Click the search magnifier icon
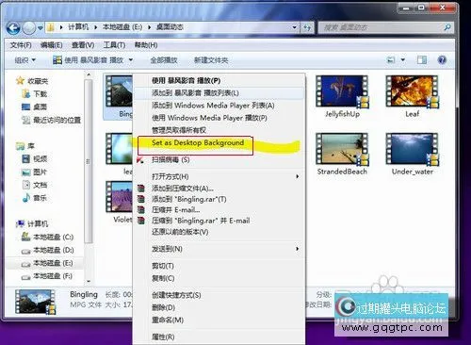The width and height of the screenshot is (471, 345). [447, 27]
